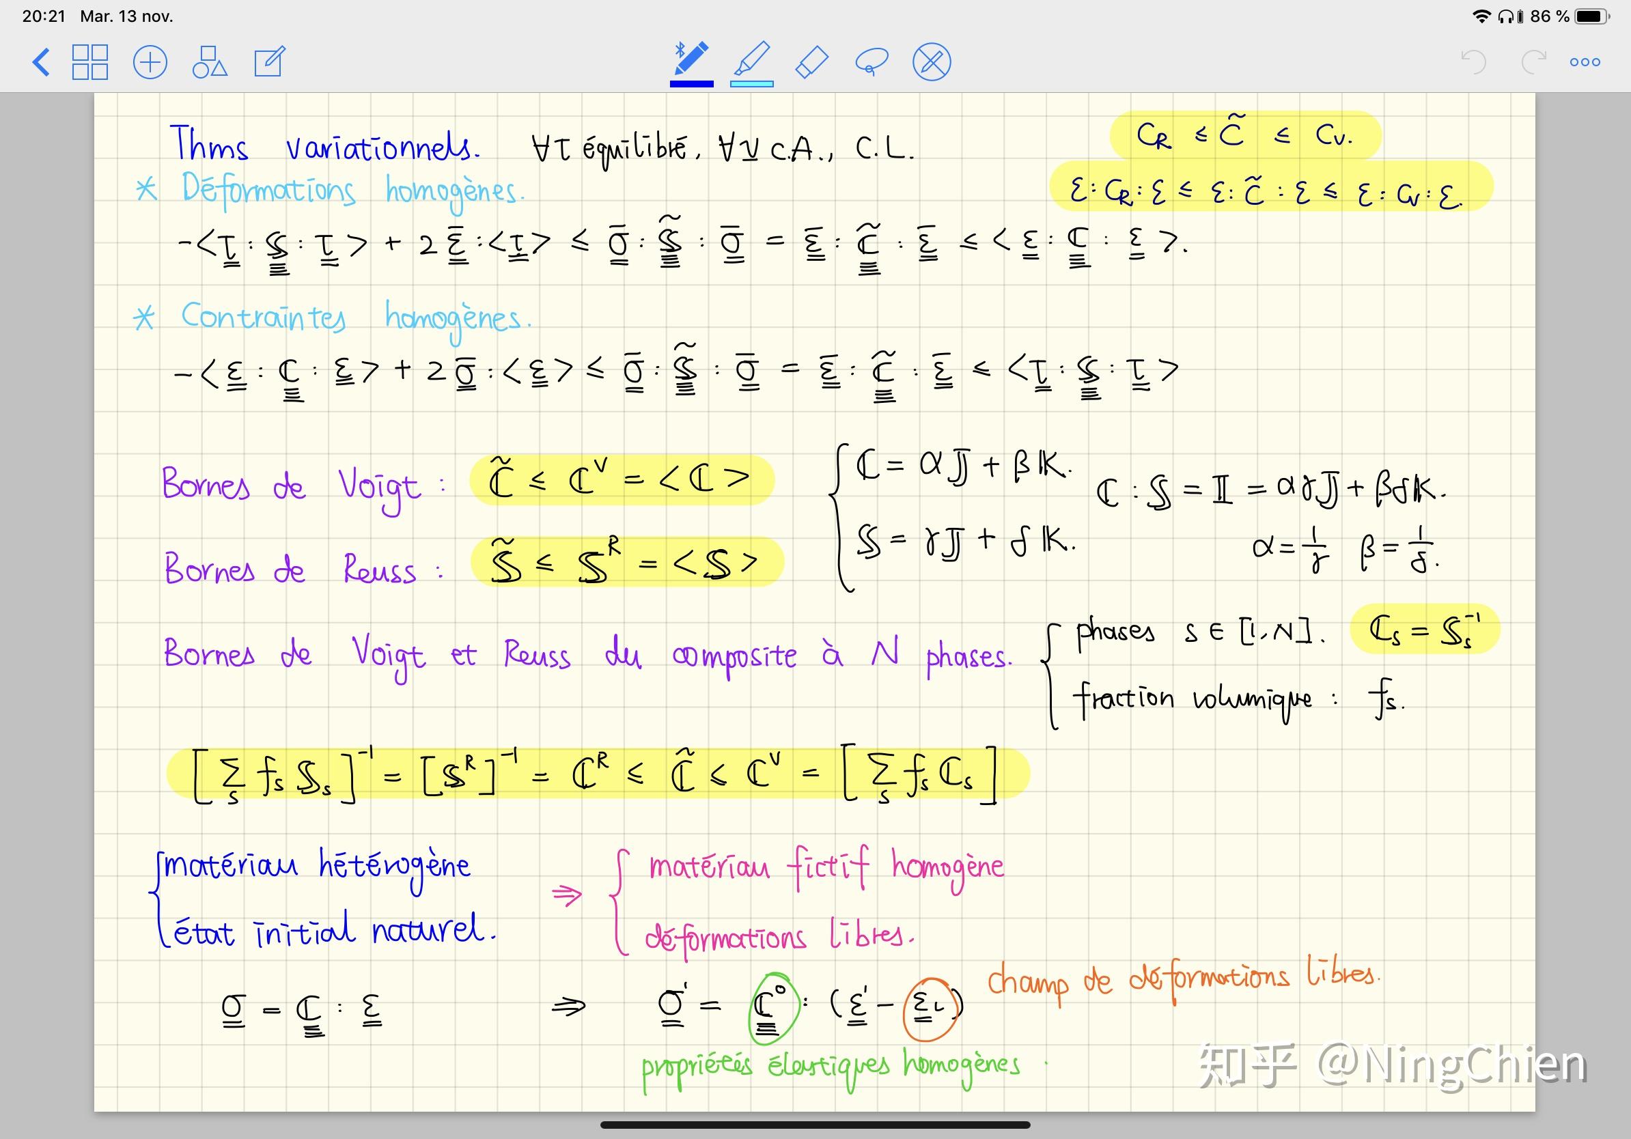Add a new page with the plus icon
This screenshot has height=1139, width=1631.
pos(150,61)
